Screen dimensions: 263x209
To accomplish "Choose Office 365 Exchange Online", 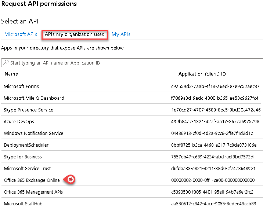I will click(x=32, y=180).
